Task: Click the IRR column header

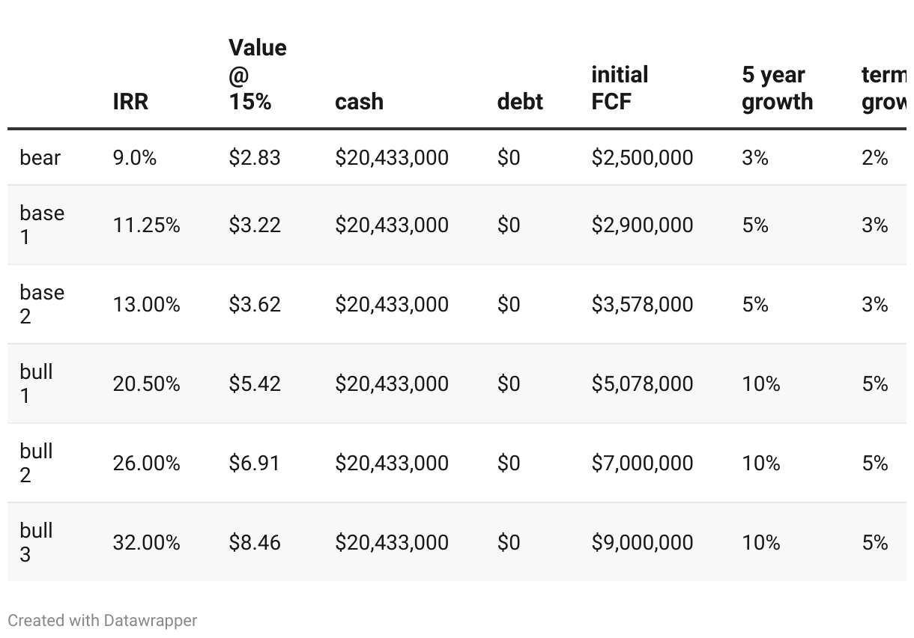Action: click(x=130, y=102)
